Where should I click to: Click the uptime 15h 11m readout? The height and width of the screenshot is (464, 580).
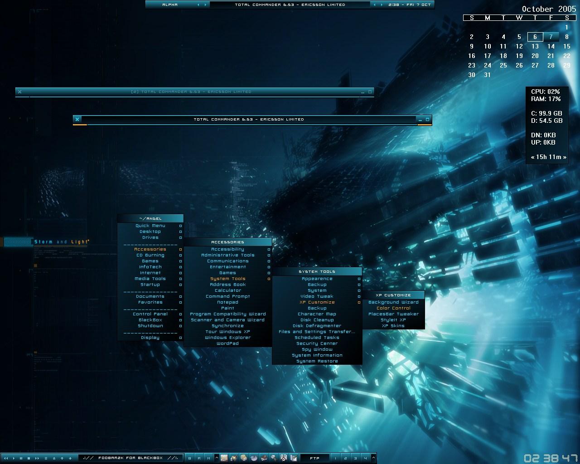coord(549,157)
